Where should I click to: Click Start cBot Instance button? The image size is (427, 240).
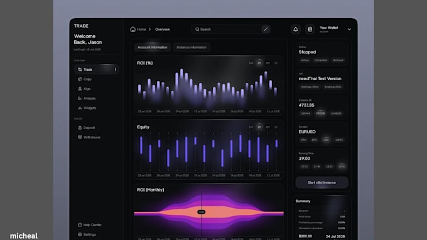(x=322, y=182)
